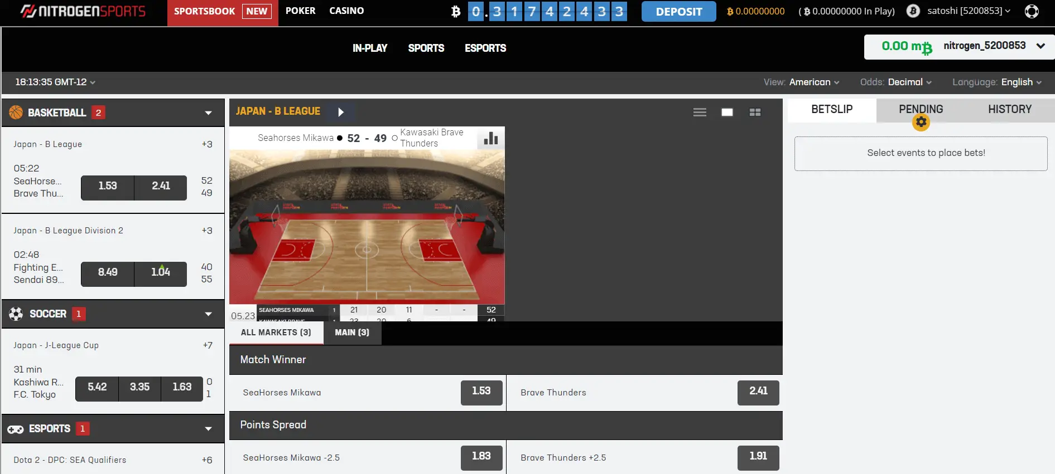Click the Points Spread market header
Image resolution: width=1055 pixels, height=474 pixels.
click(x=505, y=425)
